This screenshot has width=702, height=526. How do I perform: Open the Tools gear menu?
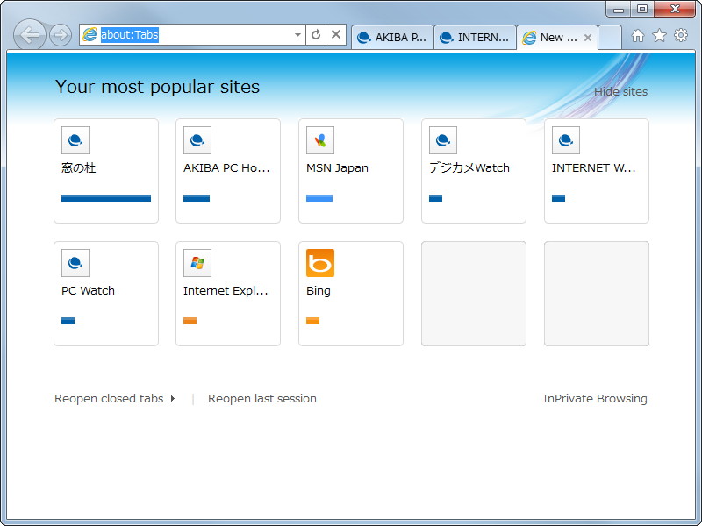click(681, 35)
